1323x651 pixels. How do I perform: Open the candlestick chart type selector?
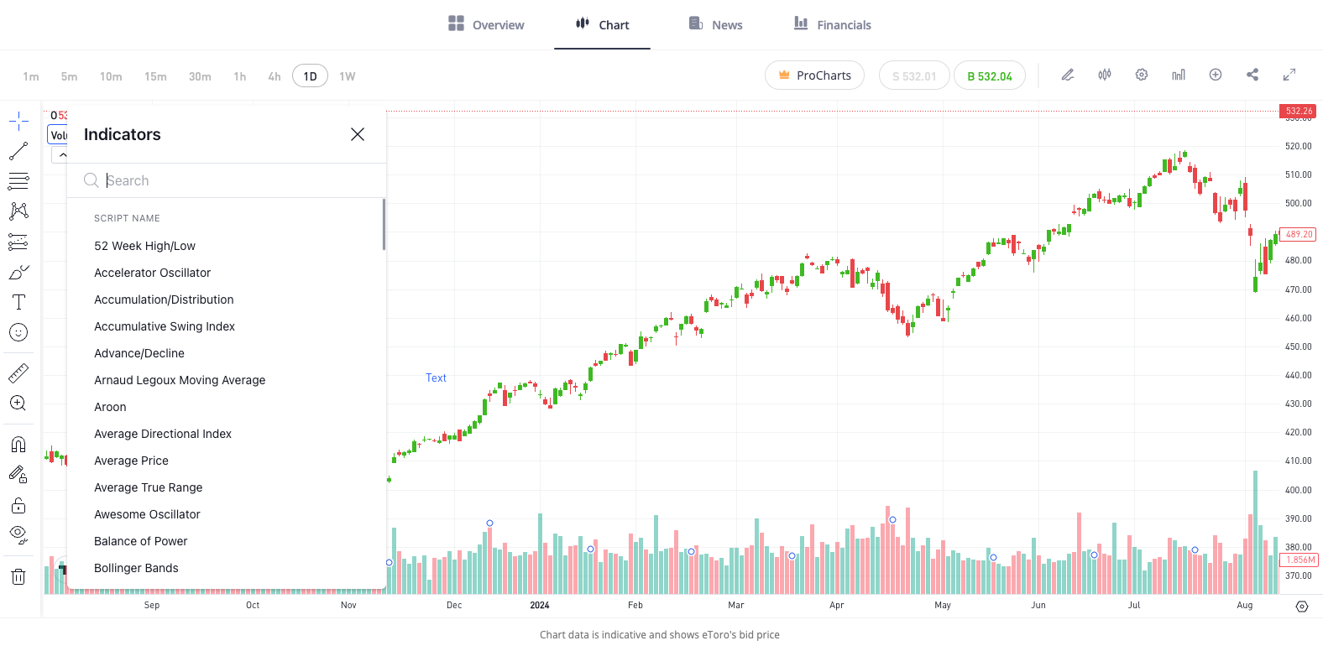click(x=1105, y=75)
